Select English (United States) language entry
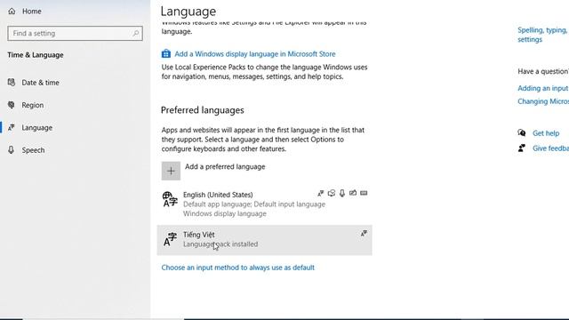Image resolution: width=569 pixels, height=320 pixels. click(x=265, y=204)
